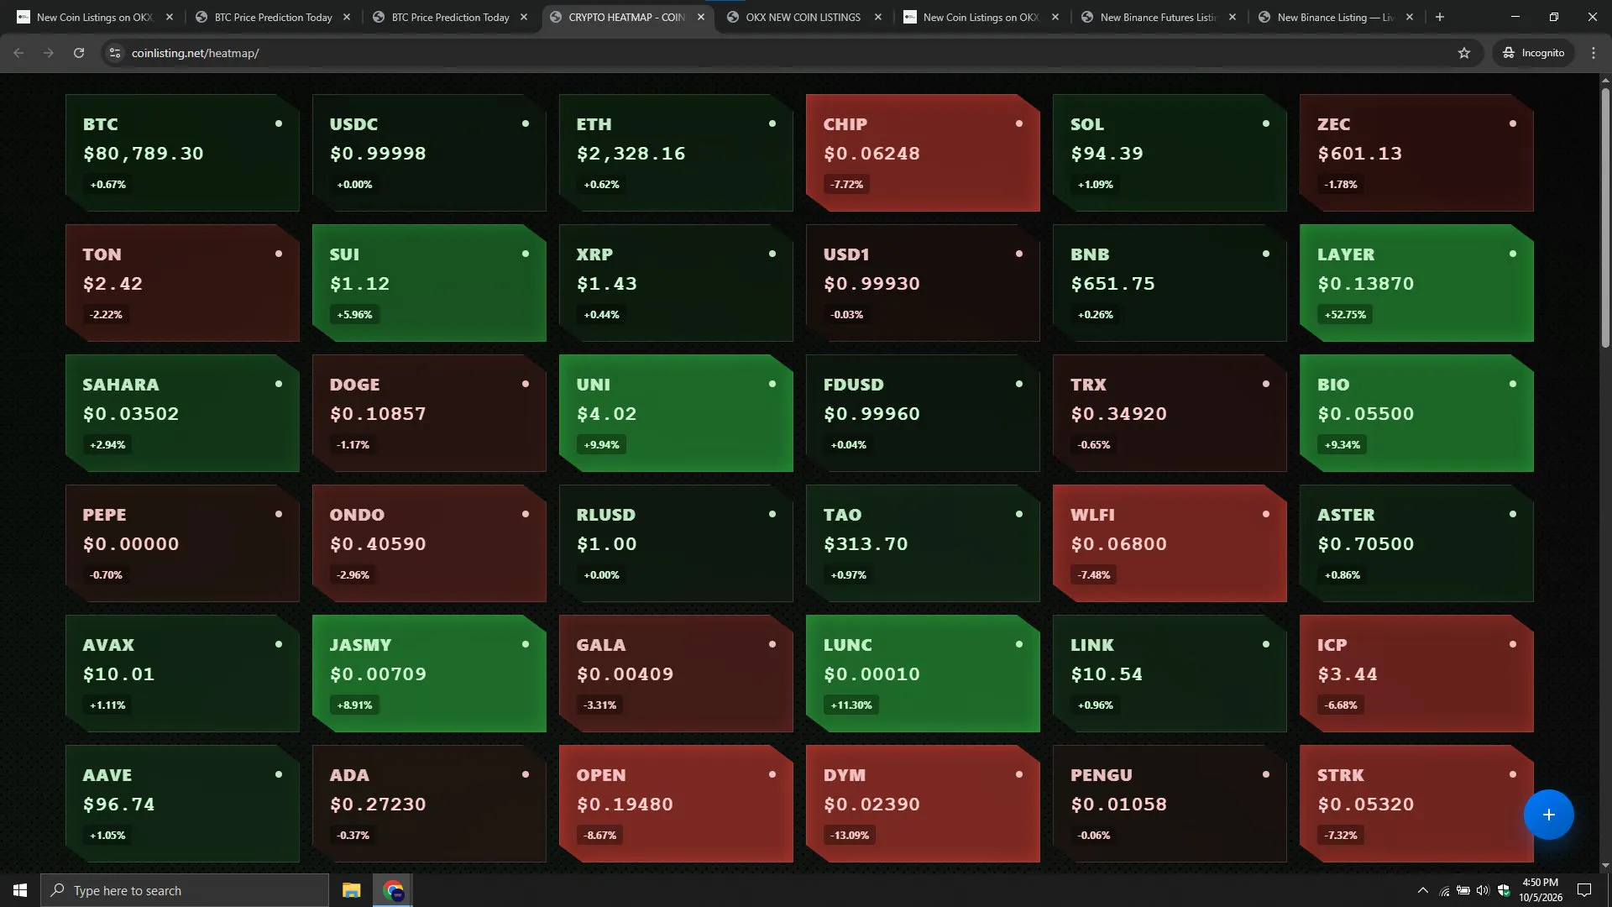1612x907 pixels.
Task: Go back to the previous page
Action: pyautogui.click(x=18, y=53)
